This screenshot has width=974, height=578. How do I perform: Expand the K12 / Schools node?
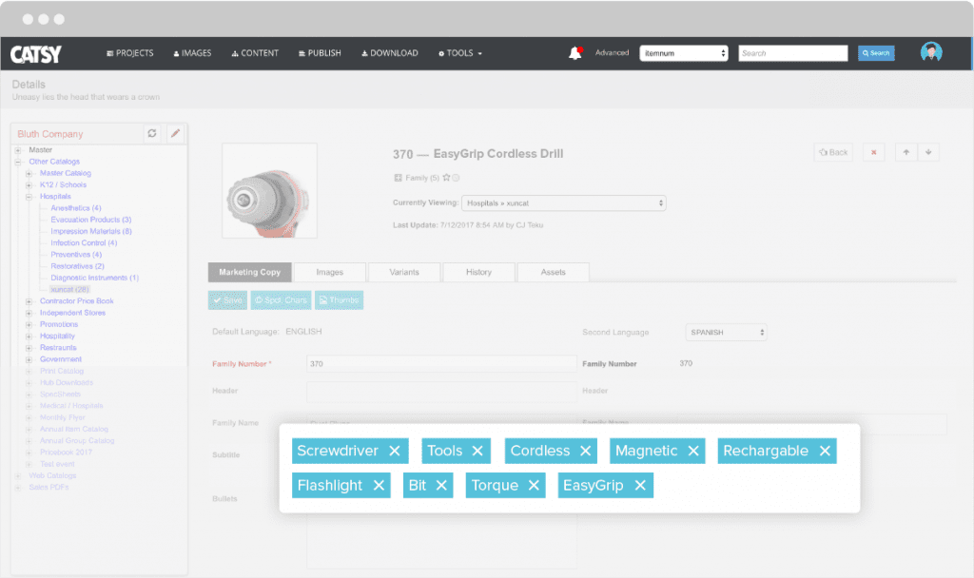(29, 185)
